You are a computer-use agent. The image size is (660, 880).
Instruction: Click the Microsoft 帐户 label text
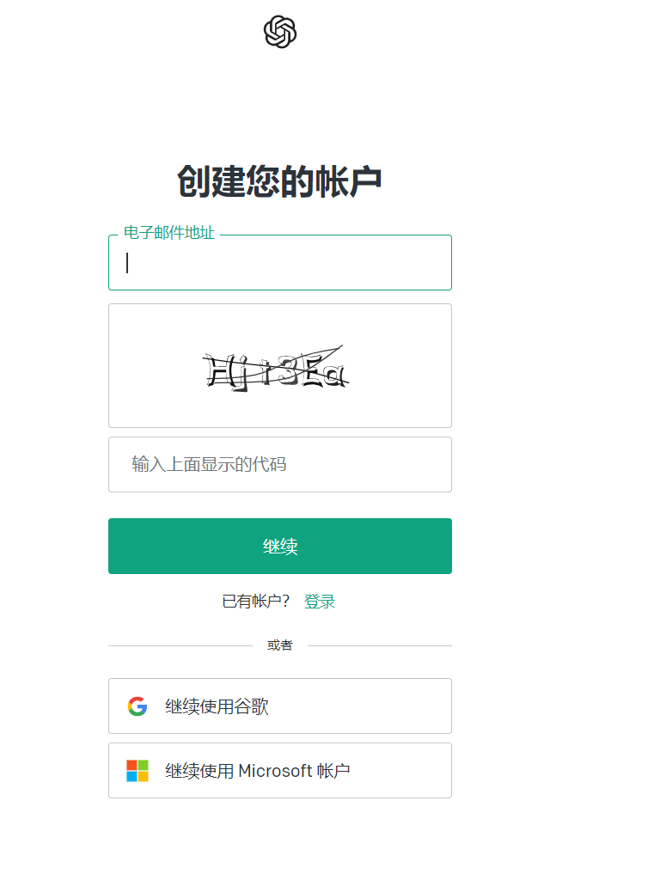(x=295, y=771)
